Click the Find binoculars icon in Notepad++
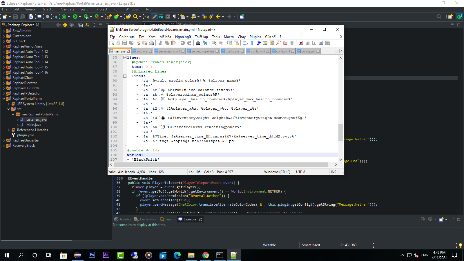The height and width of the screenshot is (261, 464). (198, 43)
